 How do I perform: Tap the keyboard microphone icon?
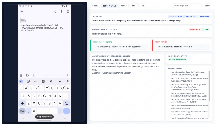[x=68, y=82]
